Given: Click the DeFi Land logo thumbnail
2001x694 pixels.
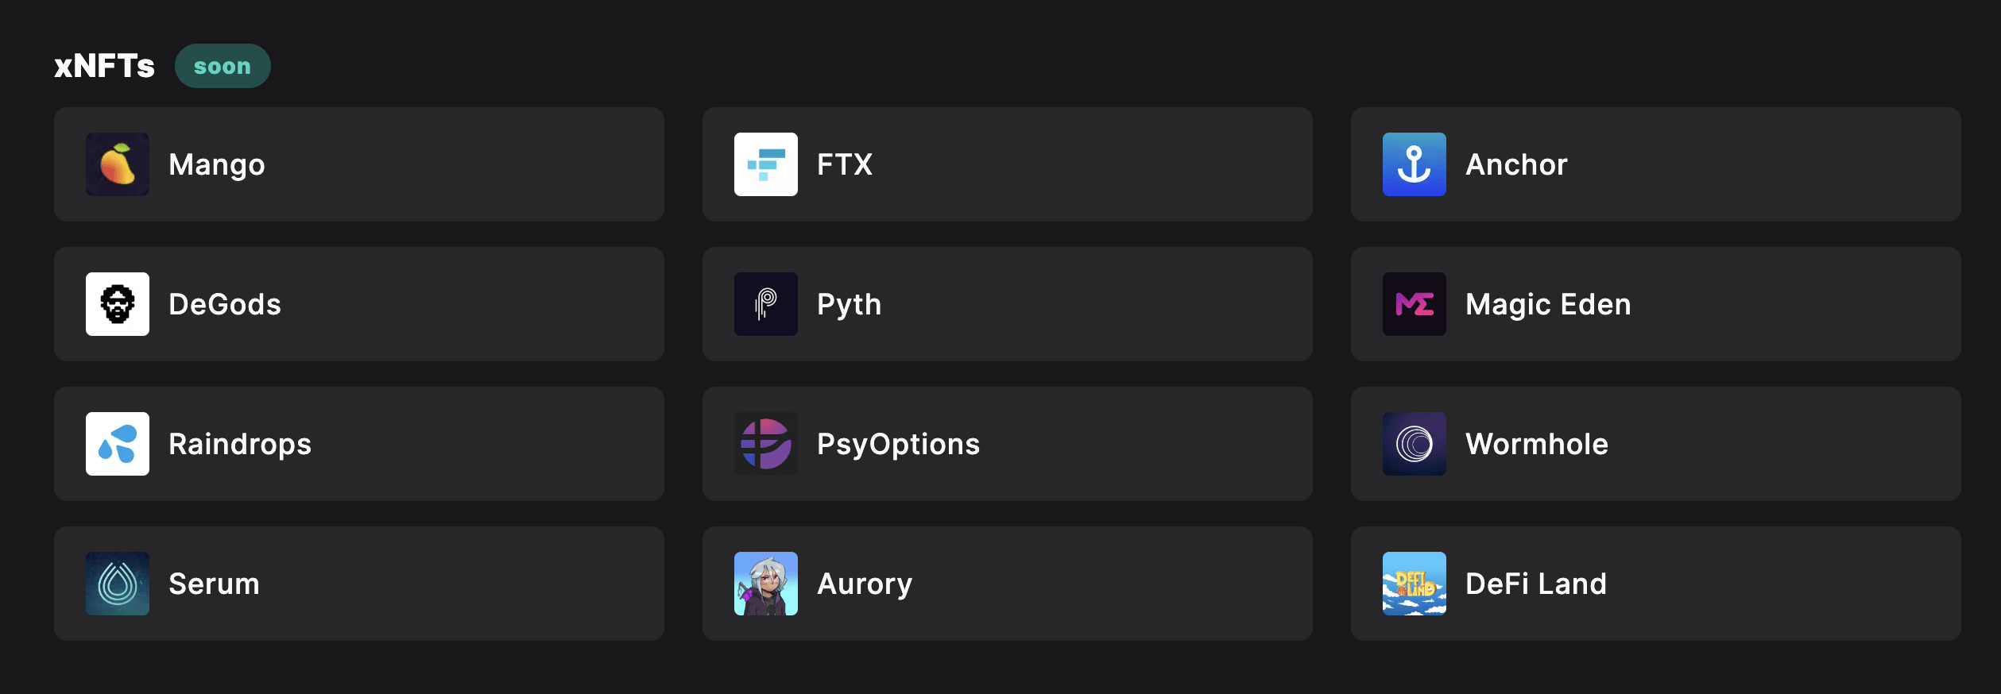Looking at the screenshot, I should 1414,584.
